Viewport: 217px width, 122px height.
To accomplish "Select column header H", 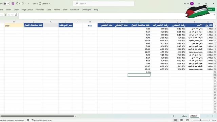I will [x=90, y=22].
